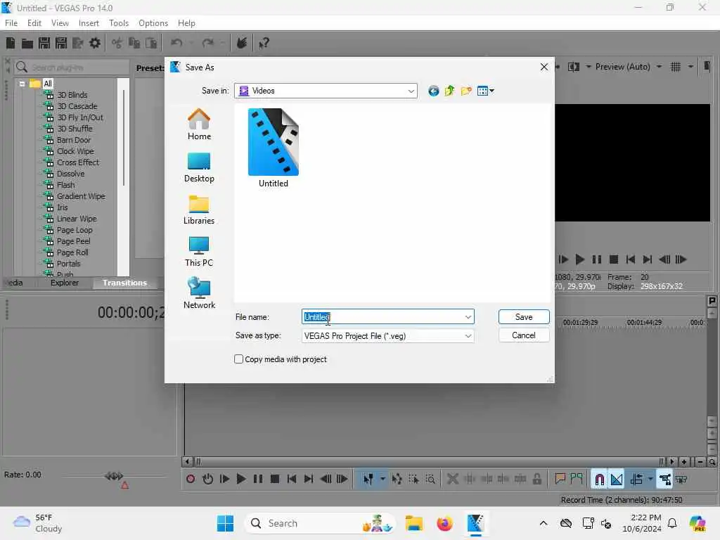Open the Preview (Auto) quality dropdown
This screenshot has height=540, width=720.
tap(659, 67)
